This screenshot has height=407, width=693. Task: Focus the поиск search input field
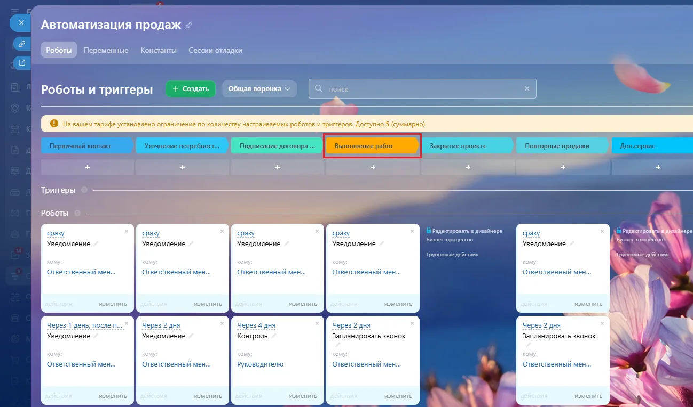[422, 89]
